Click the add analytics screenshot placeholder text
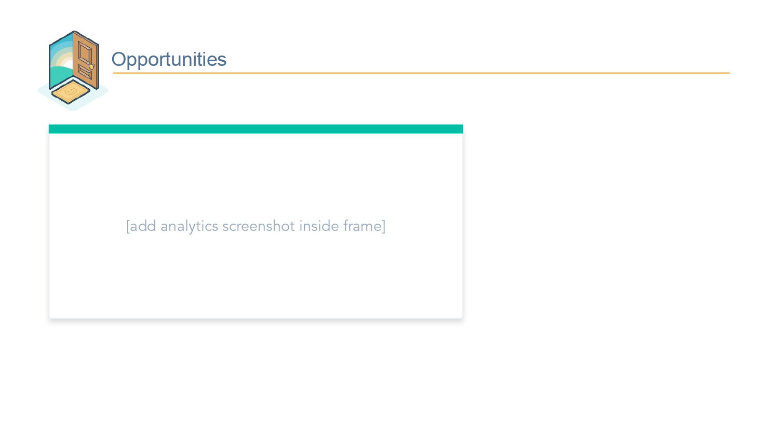The image size is (779, 438). (256, 226)
